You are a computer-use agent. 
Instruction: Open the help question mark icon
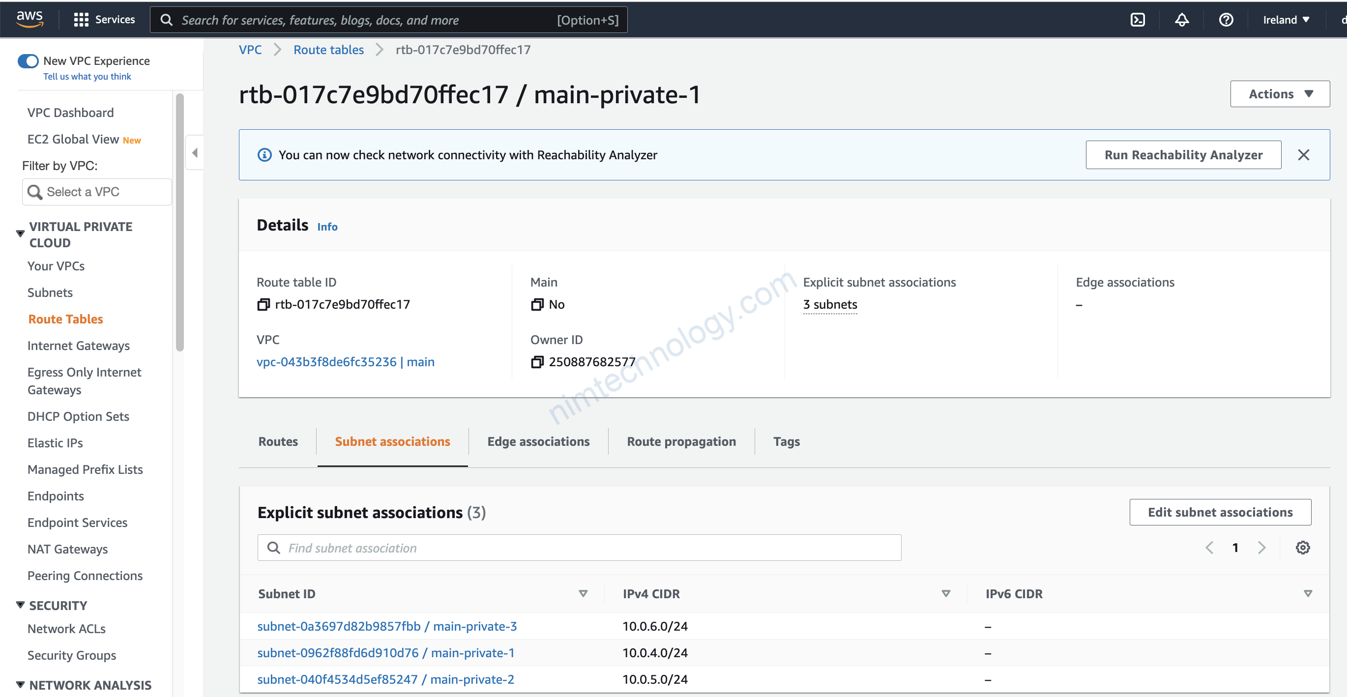pos(1226,20)
